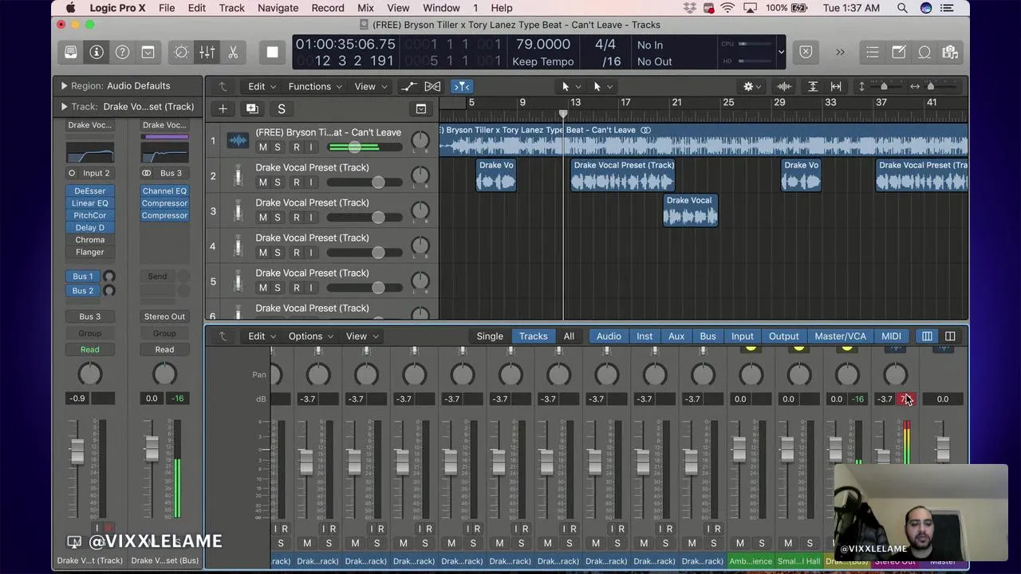This screenshot has height=574, width=1021.
Task: Add new track with plus button
Action: [x=223, y=108]
